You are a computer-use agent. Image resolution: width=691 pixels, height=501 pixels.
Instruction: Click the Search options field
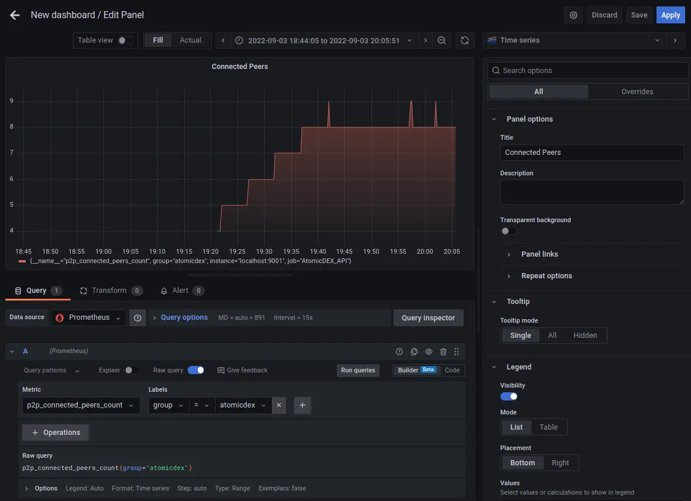tap(587, 70)
